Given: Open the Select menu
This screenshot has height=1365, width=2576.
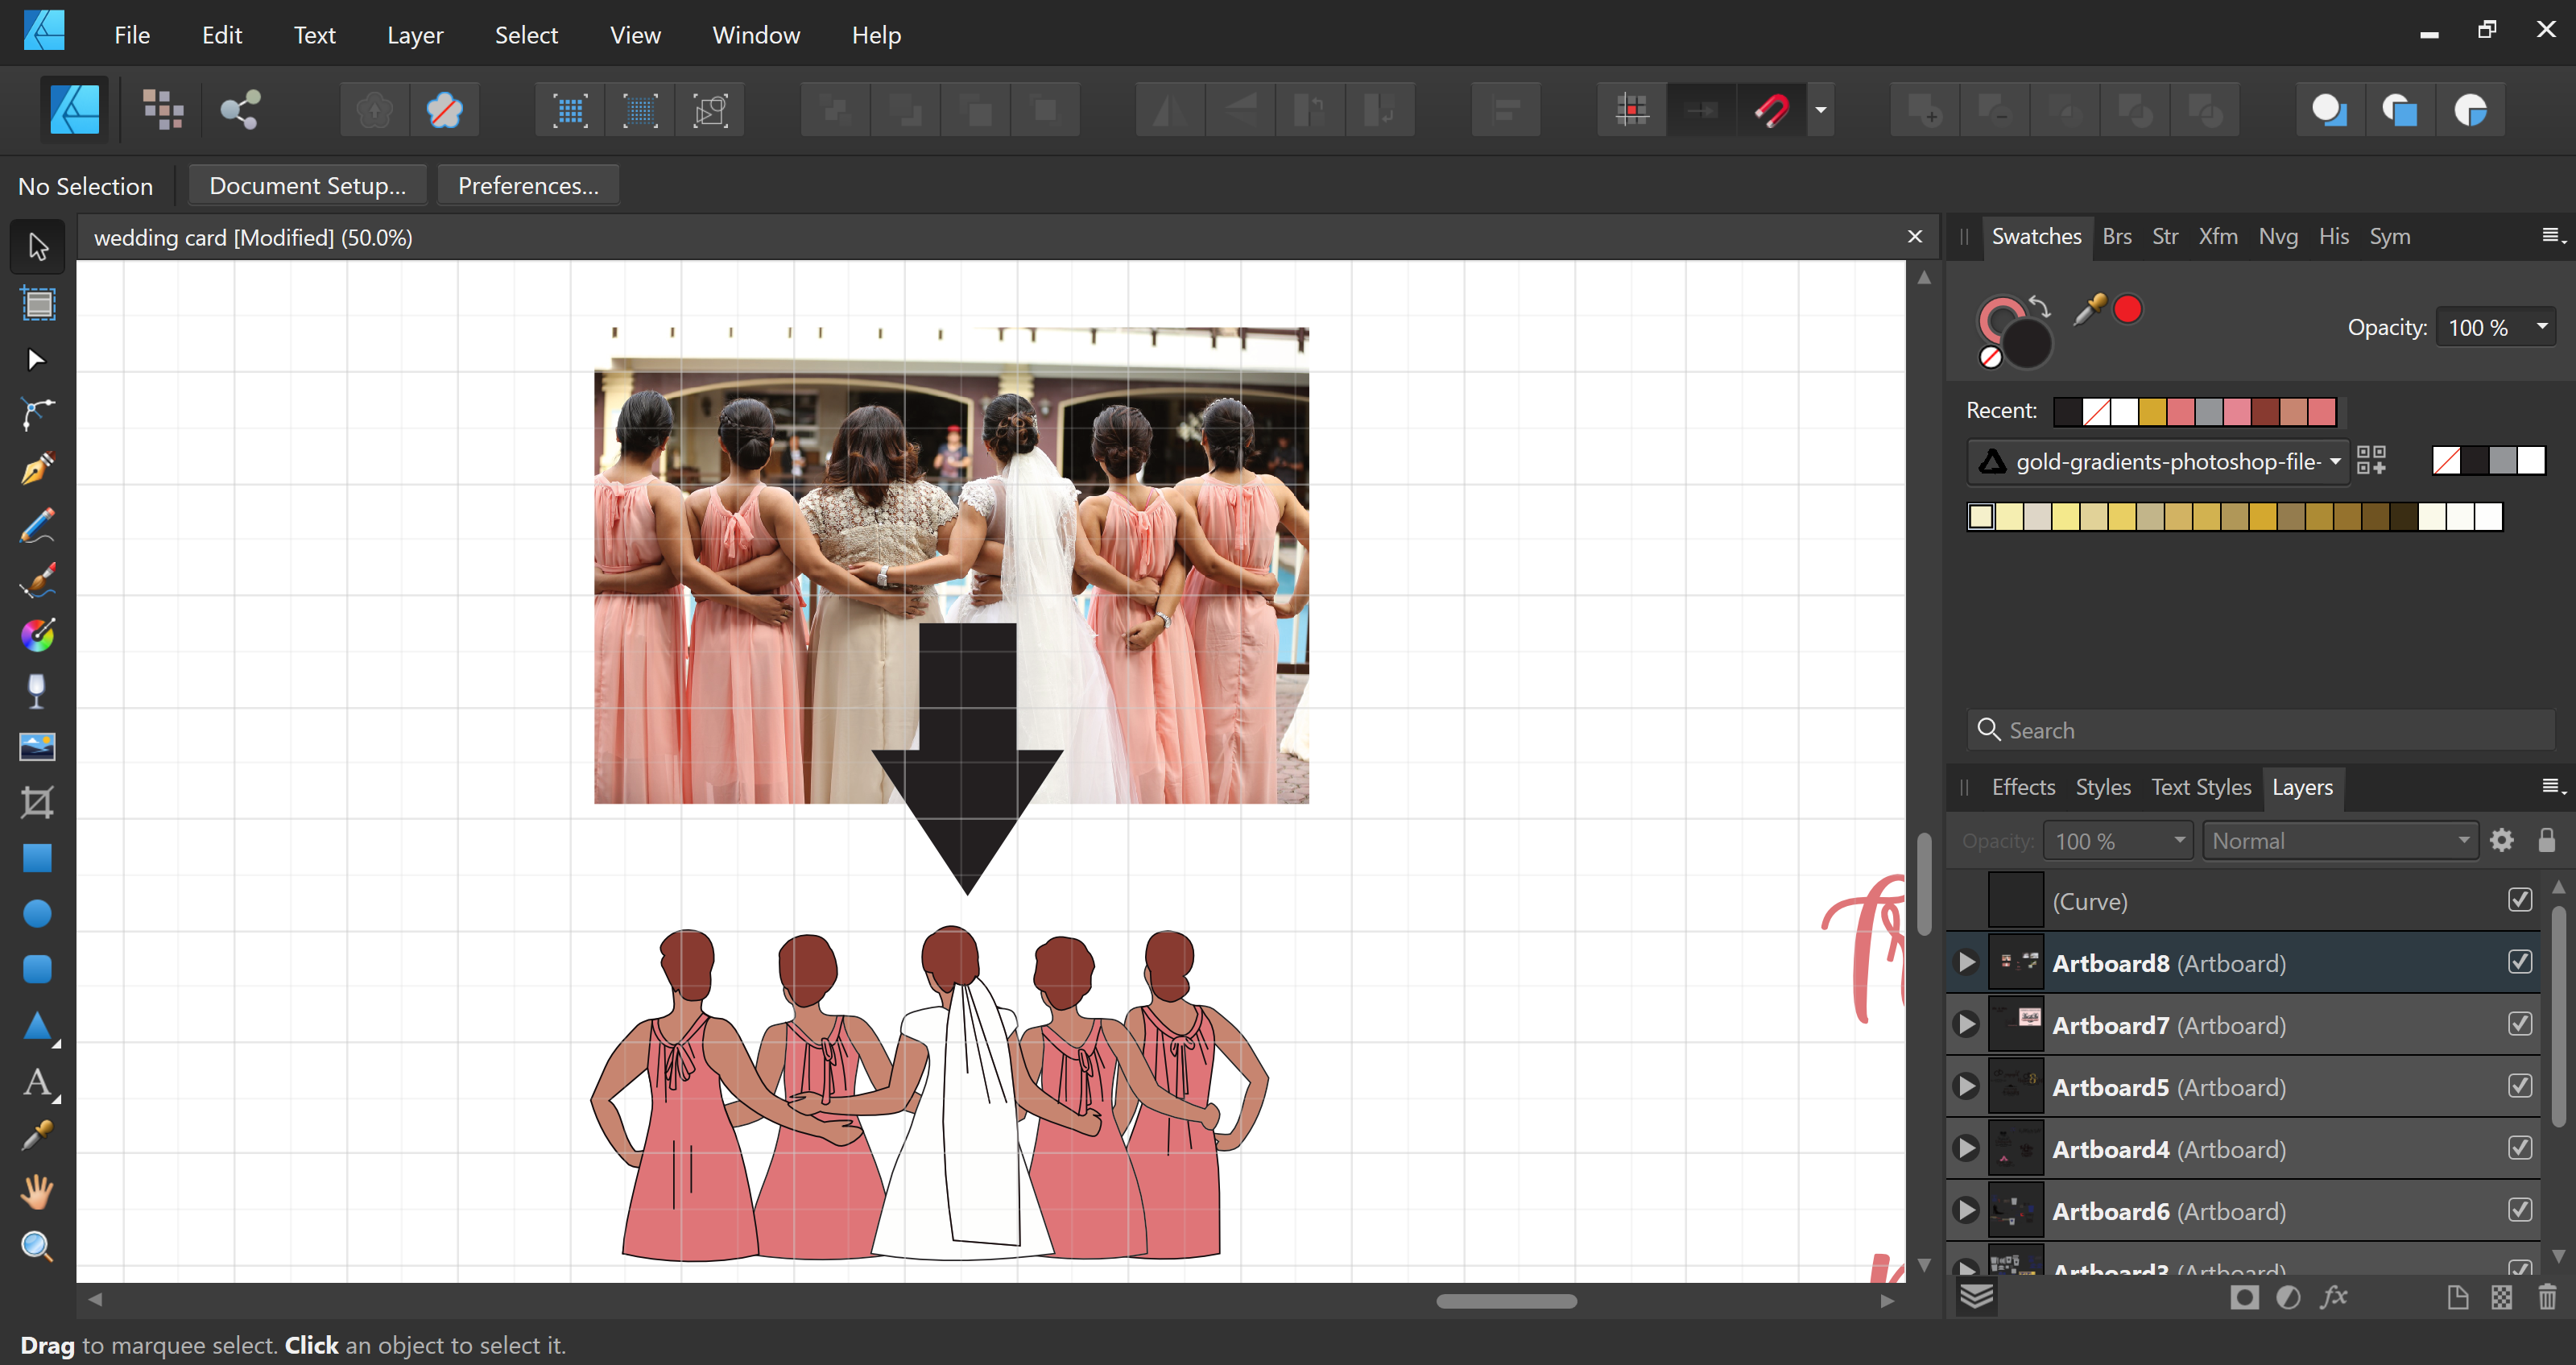Looking at the screenshot, I should click(x=526, y=35).
